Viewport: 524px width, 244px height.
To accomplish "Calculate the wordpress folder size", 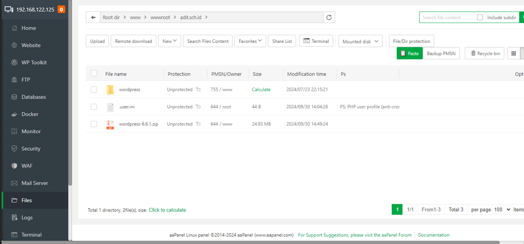I will 261,90.
